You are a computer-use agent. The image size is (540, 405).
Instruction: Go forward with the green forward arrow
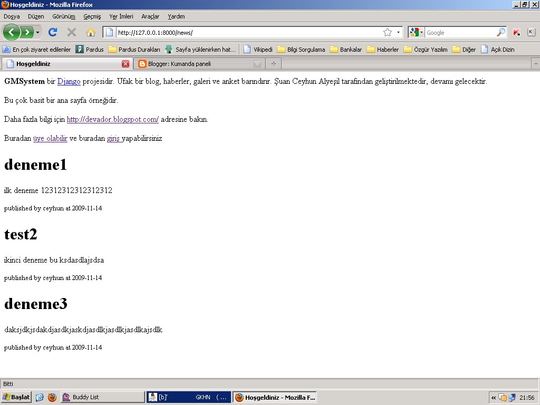coord(27,32)
